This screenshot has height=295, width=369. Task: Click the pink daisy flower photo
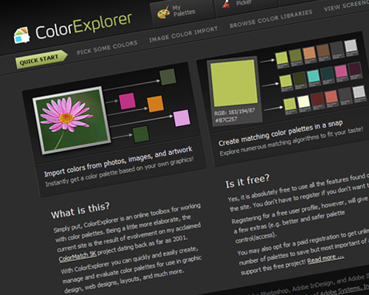[72, 120]
